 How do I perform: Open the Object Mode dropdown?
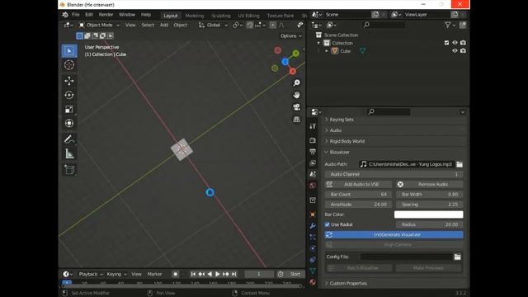click(99, 25)
